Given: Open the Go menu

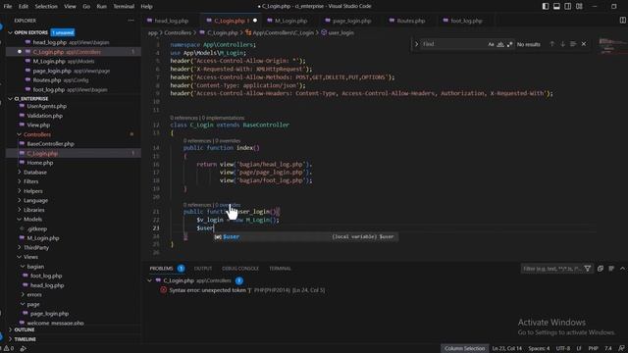Looking at the screenshot, I should coord(86,7).
